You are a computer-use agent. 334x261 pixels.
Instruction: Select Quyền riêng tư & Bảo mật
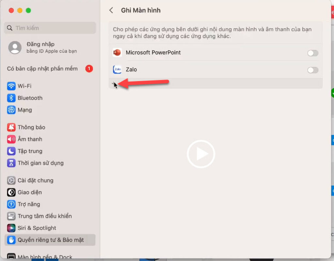click(x=50, y=240)
